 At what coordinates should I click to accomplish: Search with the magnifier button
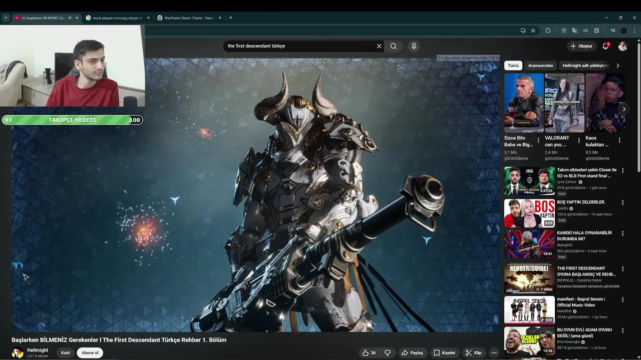(394, 46)
